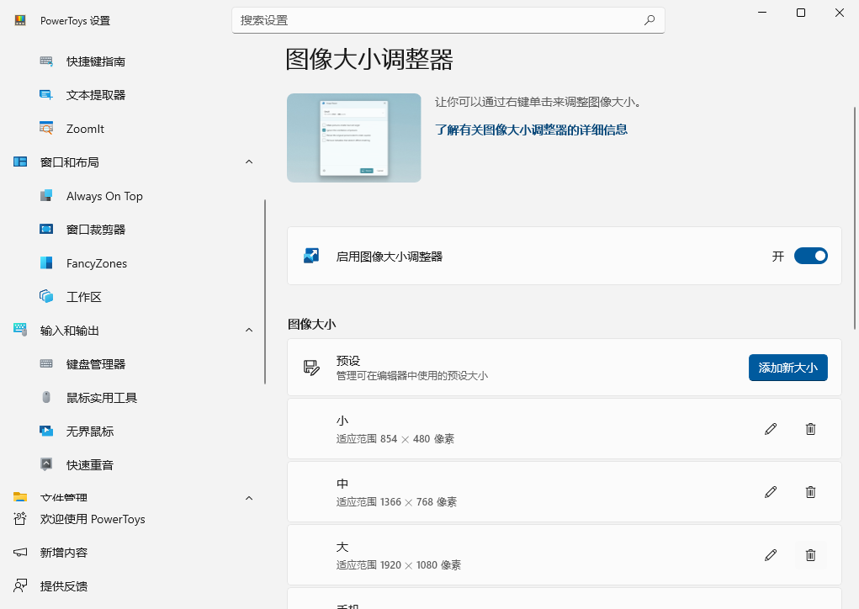Delete the 中 preset size
The image size is (859, 609).
pos(810,492)
